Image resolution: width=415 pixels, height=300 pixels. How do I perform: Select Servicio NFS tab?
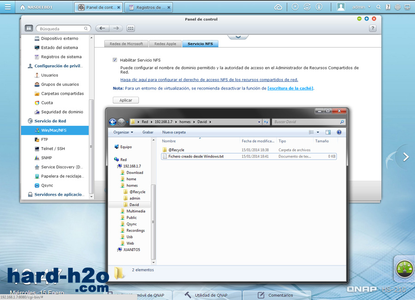tap(200, 44)
